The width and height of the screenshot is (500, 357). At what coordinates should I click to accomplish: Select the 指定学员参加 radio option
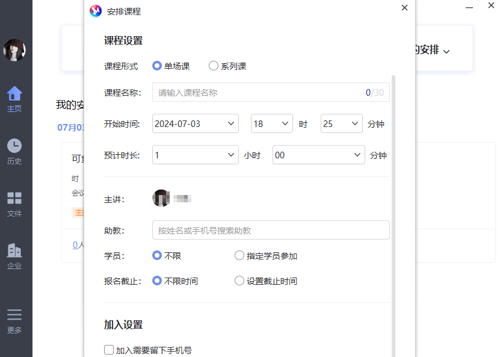(x=239, y=256)
